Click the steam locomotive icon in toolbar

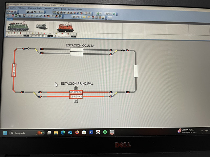click(28, 12)
